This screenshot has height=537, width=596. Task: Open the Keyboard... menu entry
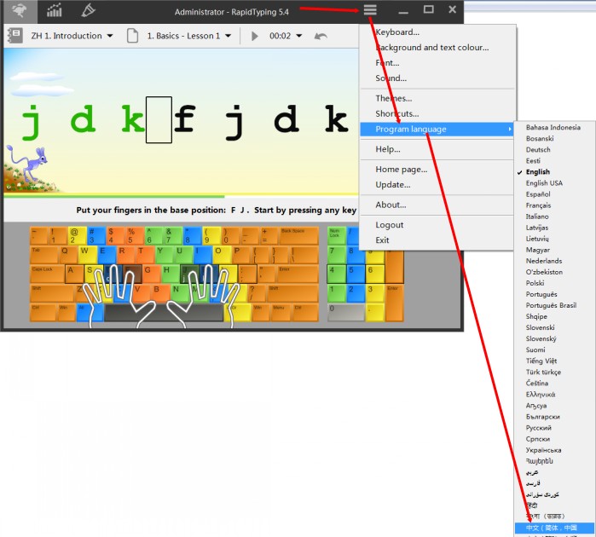(397, 32)
